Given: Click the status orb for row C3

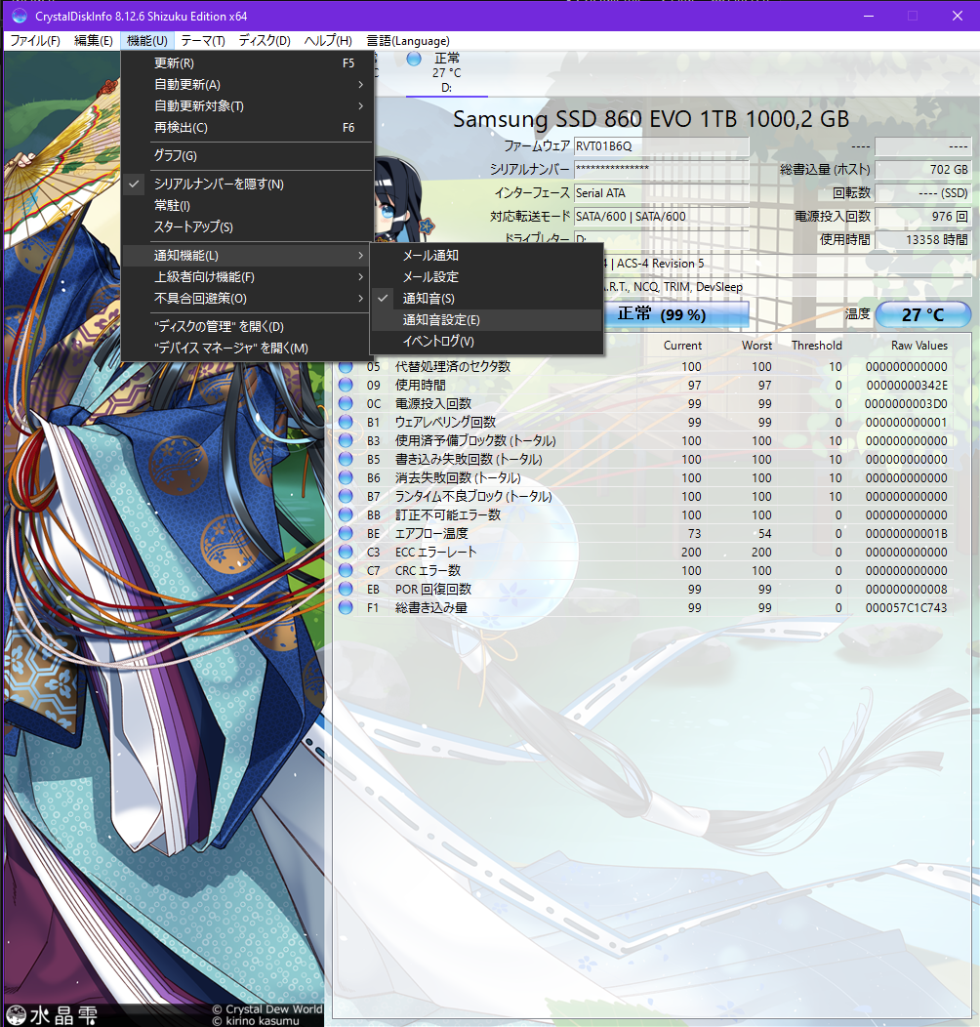Looking at the screenshot, I should (x=346, y=552).
